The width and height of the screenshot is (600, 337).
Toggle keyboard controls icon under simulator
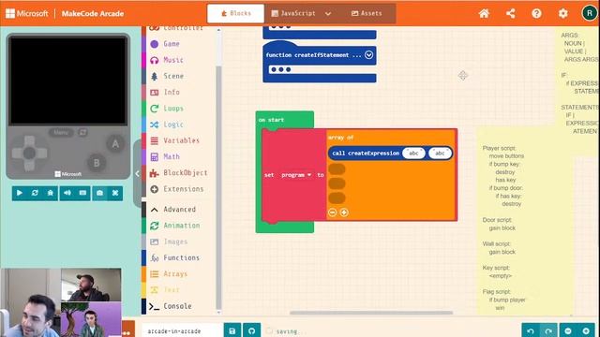82,193
